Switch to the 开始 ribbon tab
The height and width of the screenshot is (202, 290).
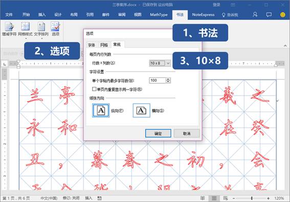click(26, 14)
